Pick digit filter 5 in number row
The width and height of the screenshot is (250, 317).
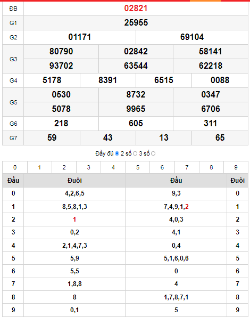[138, 167]
